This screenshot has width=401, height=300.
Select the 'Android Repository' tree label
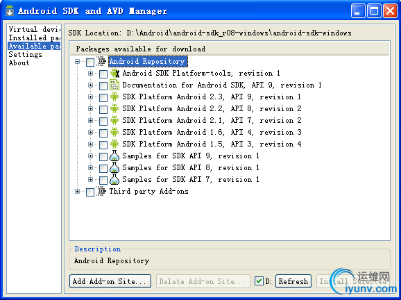pos(147,61)
